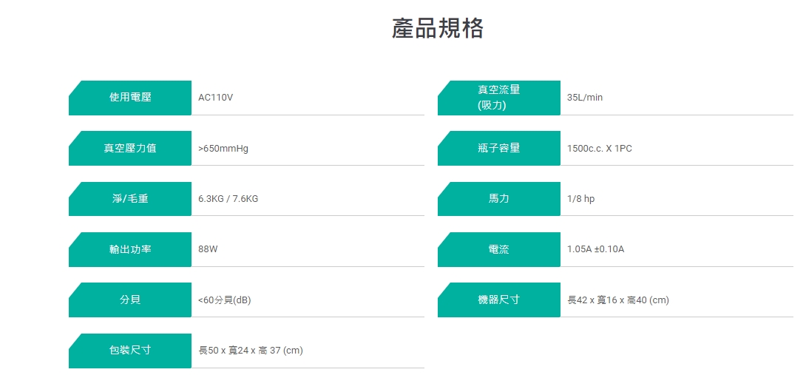
Task: Select the 真空壓力值 label cell
Action: coord(130,148)
